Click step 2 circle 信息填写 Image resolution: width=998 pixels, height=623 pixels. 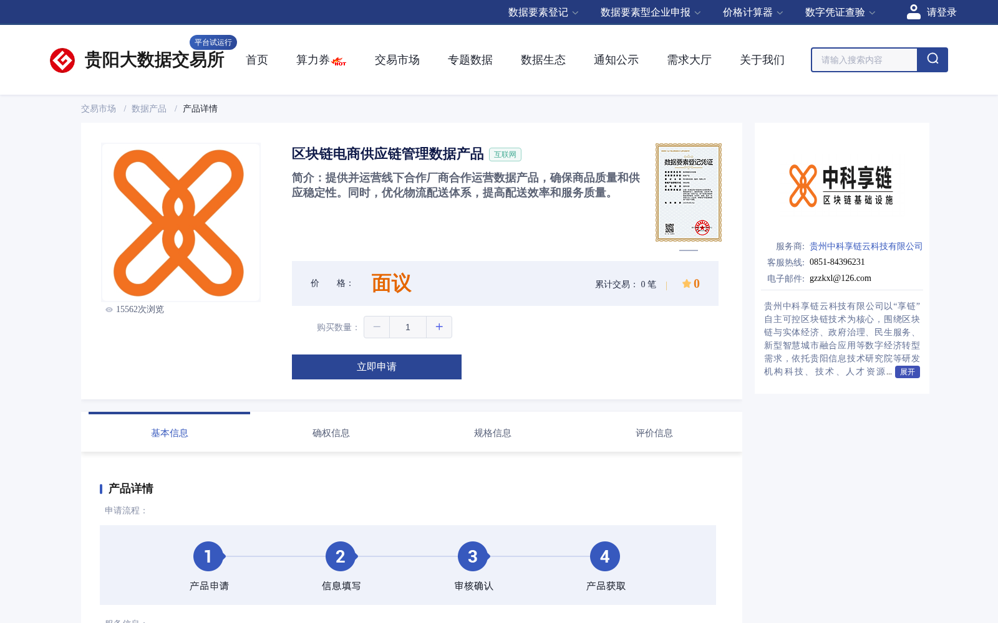[341, 556]
